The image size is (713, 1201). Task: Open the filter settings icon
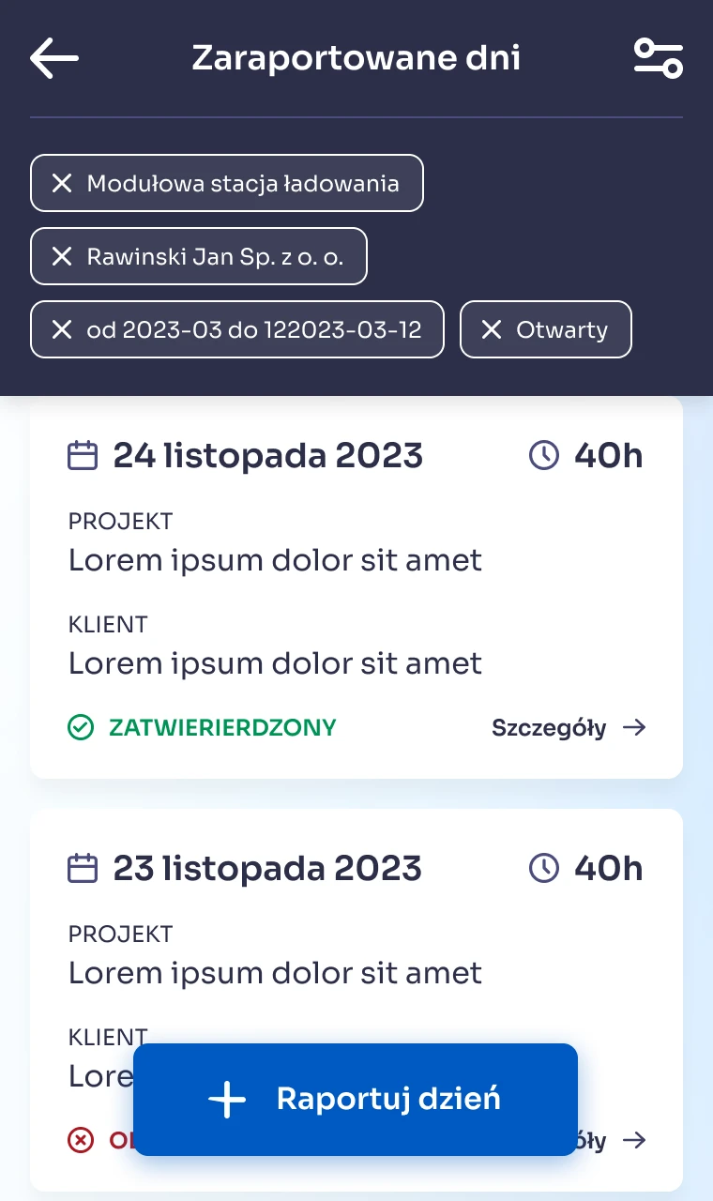pyautogui.click(x=658, y=58)
